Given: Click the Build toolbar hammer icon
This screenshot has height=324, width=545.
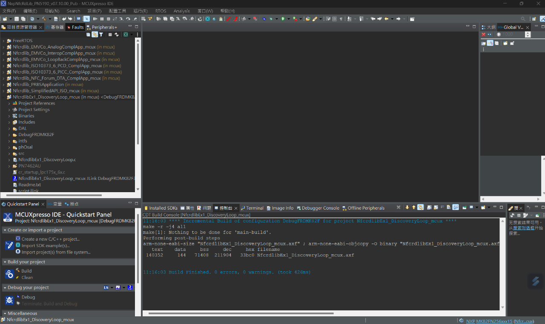Looking at the screenshot, I should tap(44, 19).
